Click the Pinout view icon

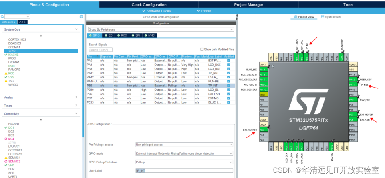[296, 17]
